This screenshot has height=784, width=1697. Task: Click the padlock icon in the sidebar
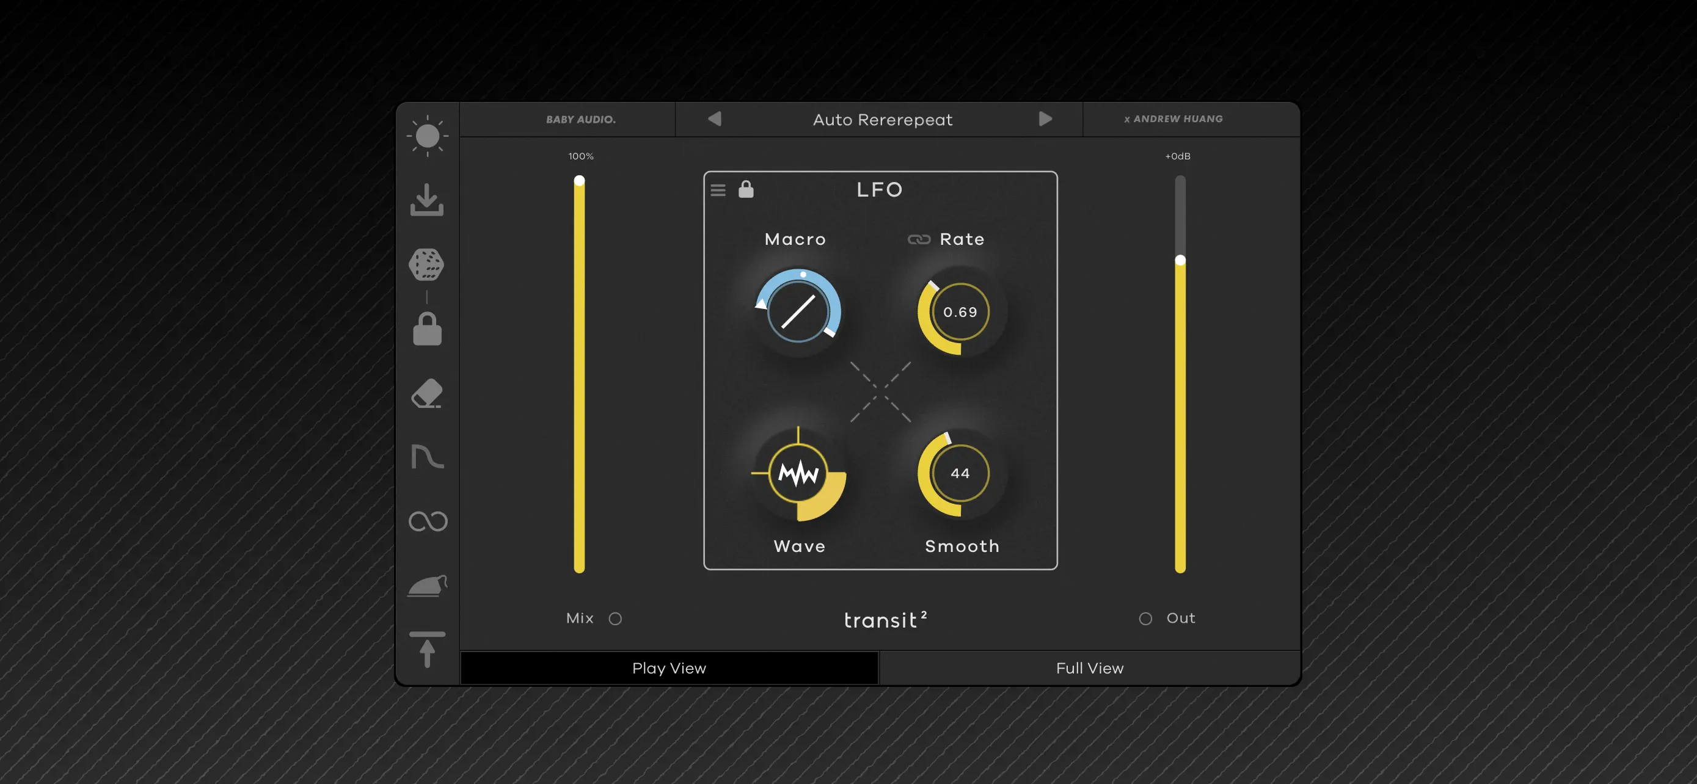click(428, 330)
